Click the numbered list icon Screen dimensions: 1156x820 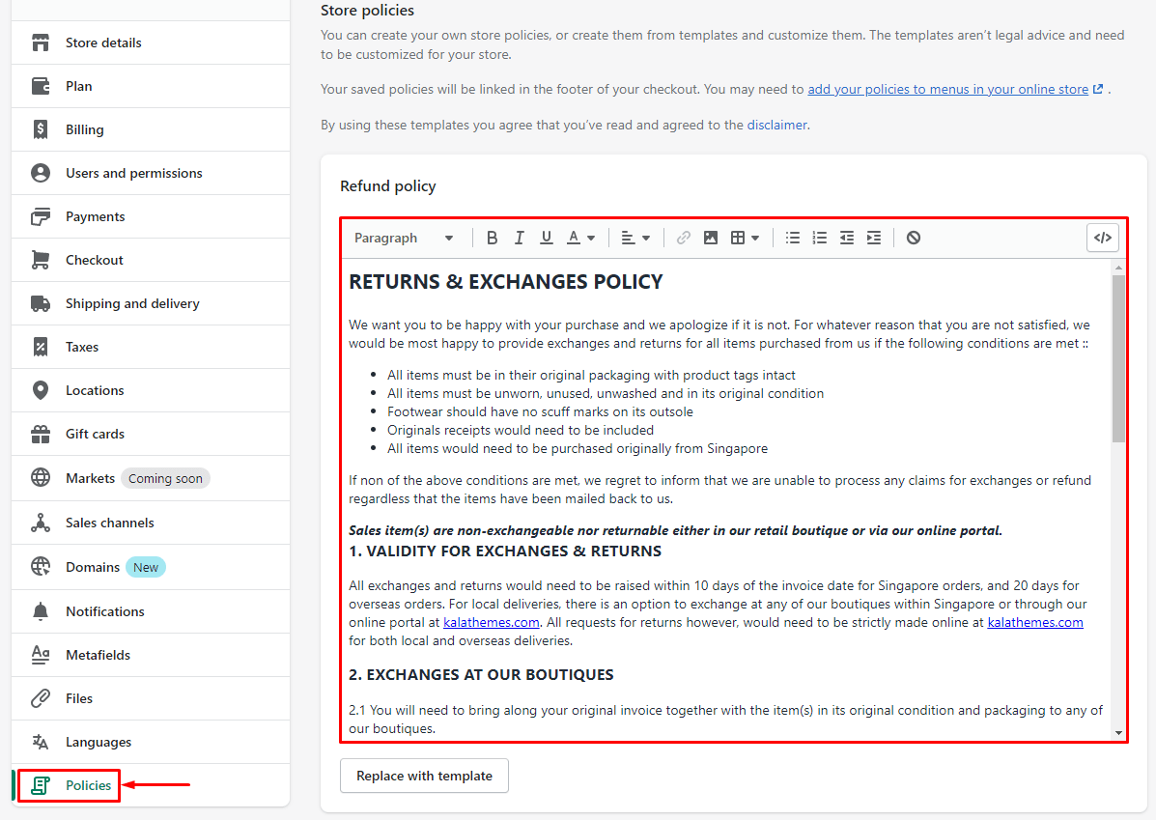coord(820,238)
